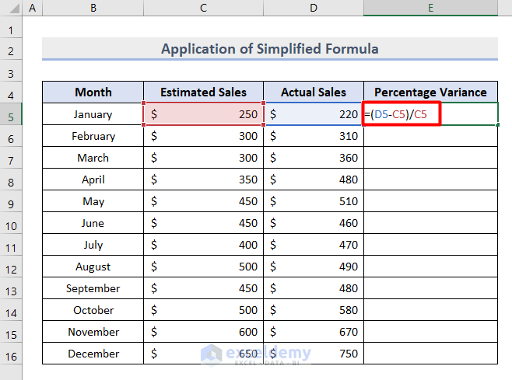This screenshot has width=512, height=380.
Task: Select the Estimated Sales header cell
Action: click(203, 92)
